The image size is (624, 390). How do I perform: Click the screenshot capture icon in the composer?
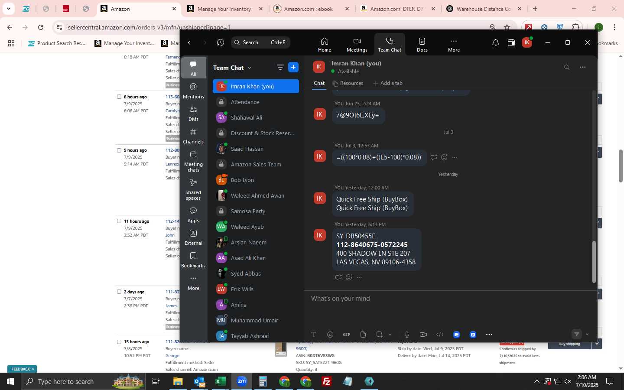(380, 335)
